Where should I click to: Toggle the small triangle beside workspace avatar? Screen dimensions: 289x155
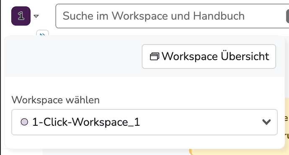(36, 16)
